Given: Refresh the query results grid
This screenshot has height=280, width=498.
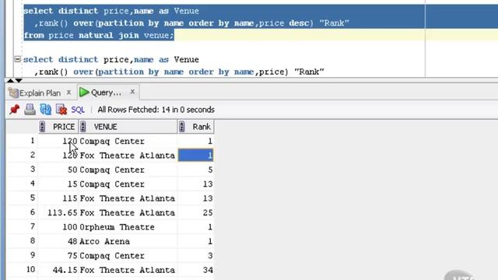Looking at the screenshot, I should [x=45, y=110].
